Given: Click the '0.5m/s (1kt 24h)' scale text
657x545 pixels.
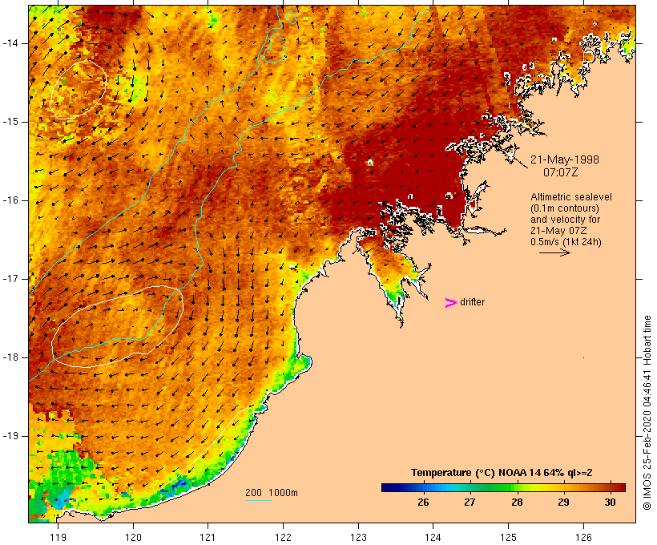Looking at the screenshot, I should 566,242.
